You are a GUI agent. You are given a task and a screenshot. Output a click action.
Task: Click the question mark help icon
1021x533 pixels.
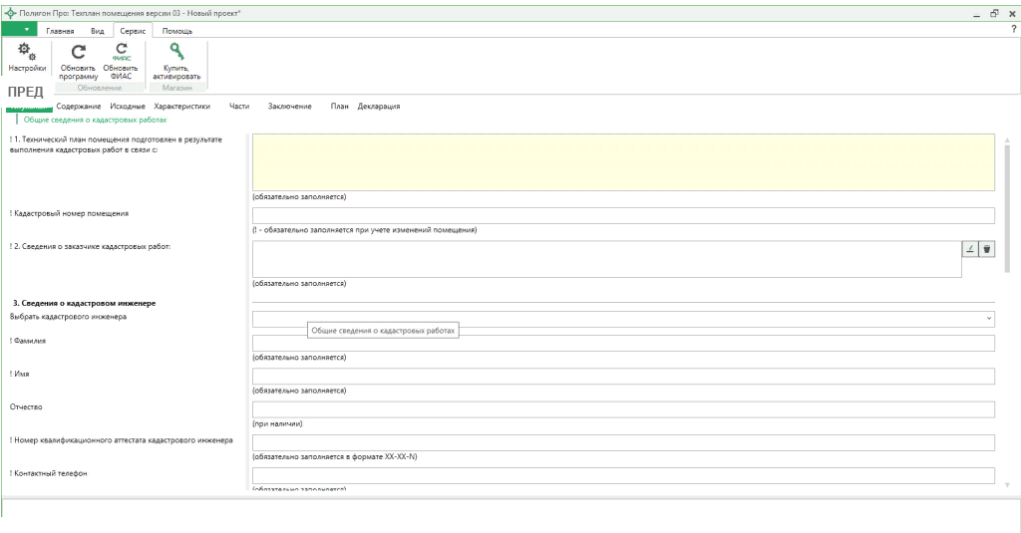(1013, 30)
